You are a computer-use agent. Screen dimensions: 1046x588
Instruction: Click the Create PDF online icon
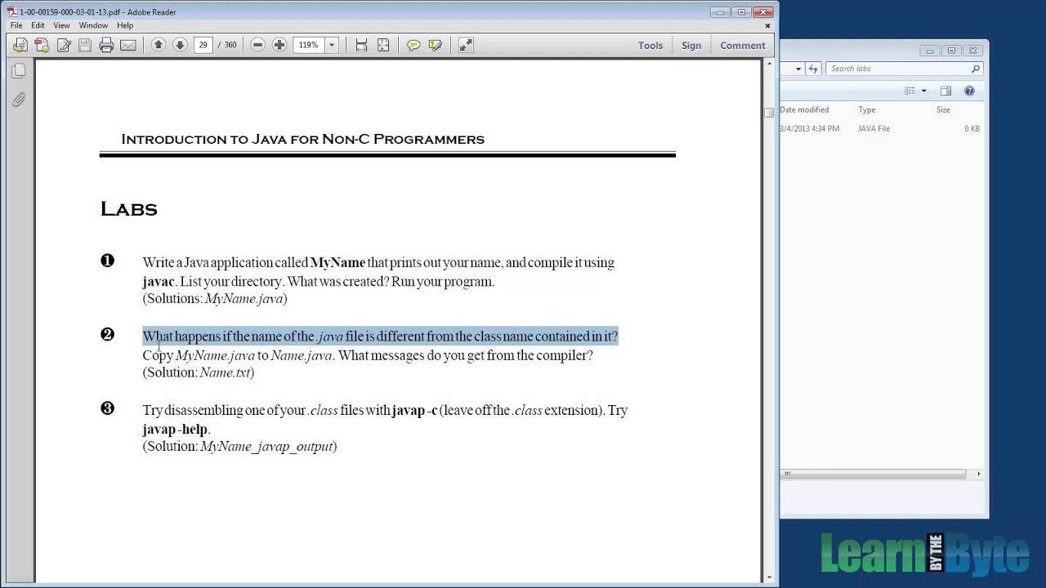[x=20, y=46]
